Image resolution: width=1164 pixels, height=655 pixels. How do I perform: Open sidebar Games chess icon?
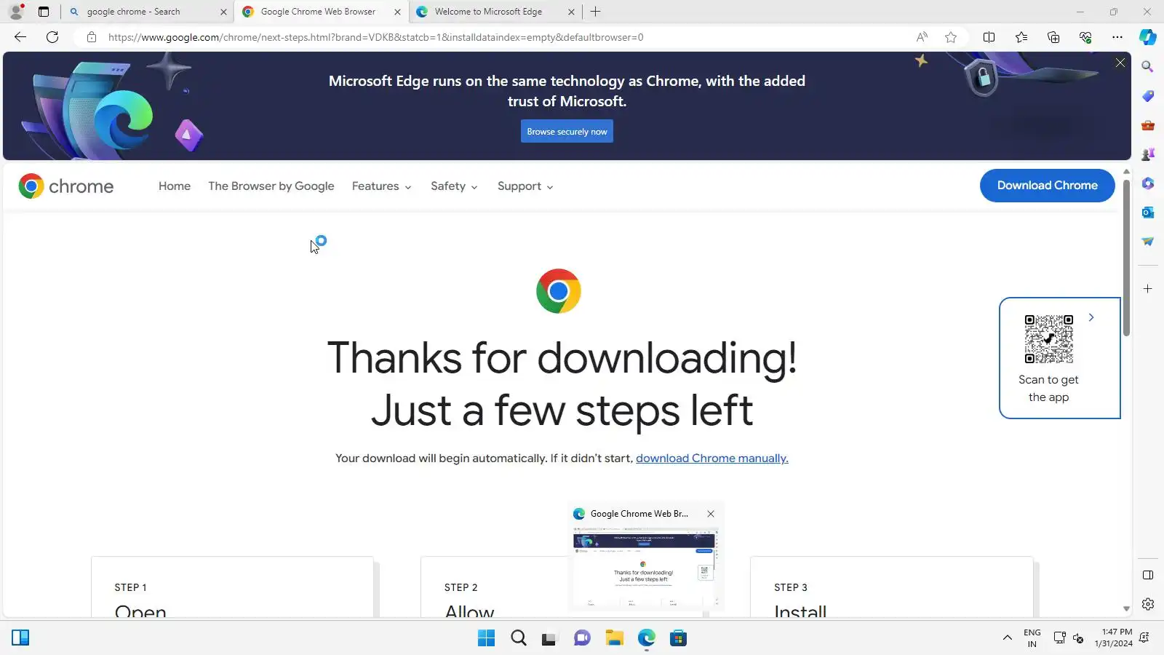[1148, 154]
